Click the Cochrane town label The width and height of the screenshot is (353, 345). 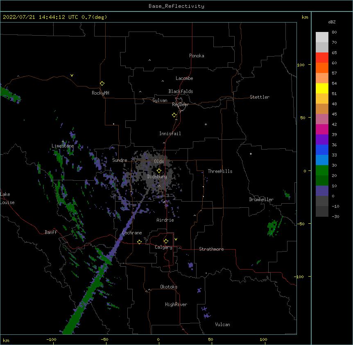(132, 233)
